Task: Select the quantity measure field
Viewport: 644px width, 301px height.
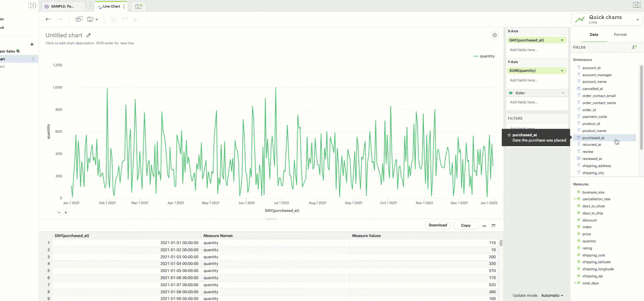Action: click(x=589, y=241)
